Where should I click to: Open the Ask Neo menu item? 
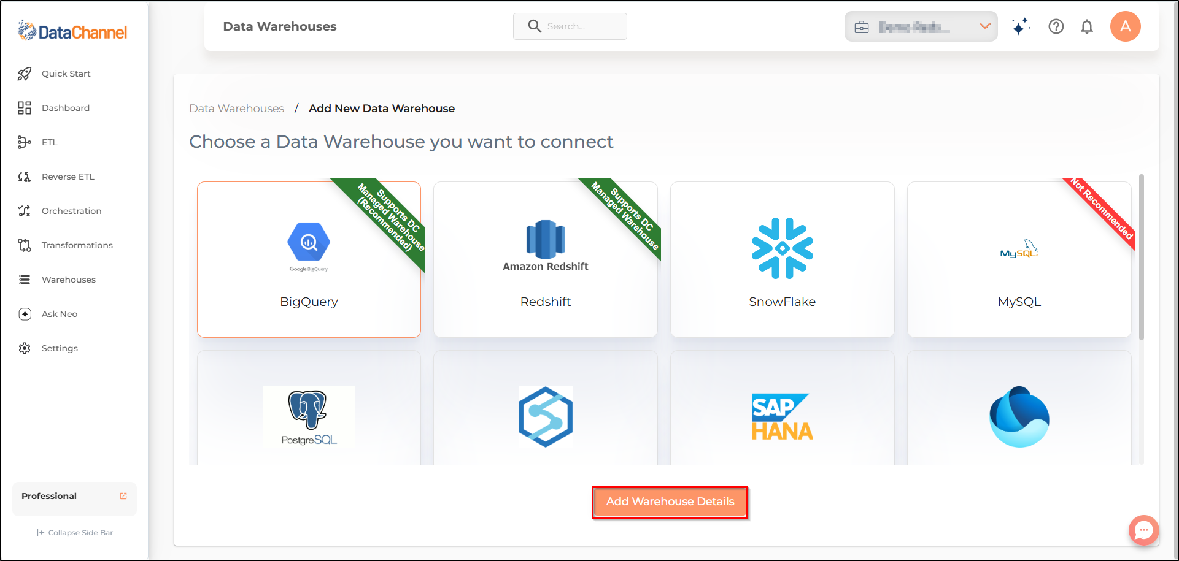(60, 314)
